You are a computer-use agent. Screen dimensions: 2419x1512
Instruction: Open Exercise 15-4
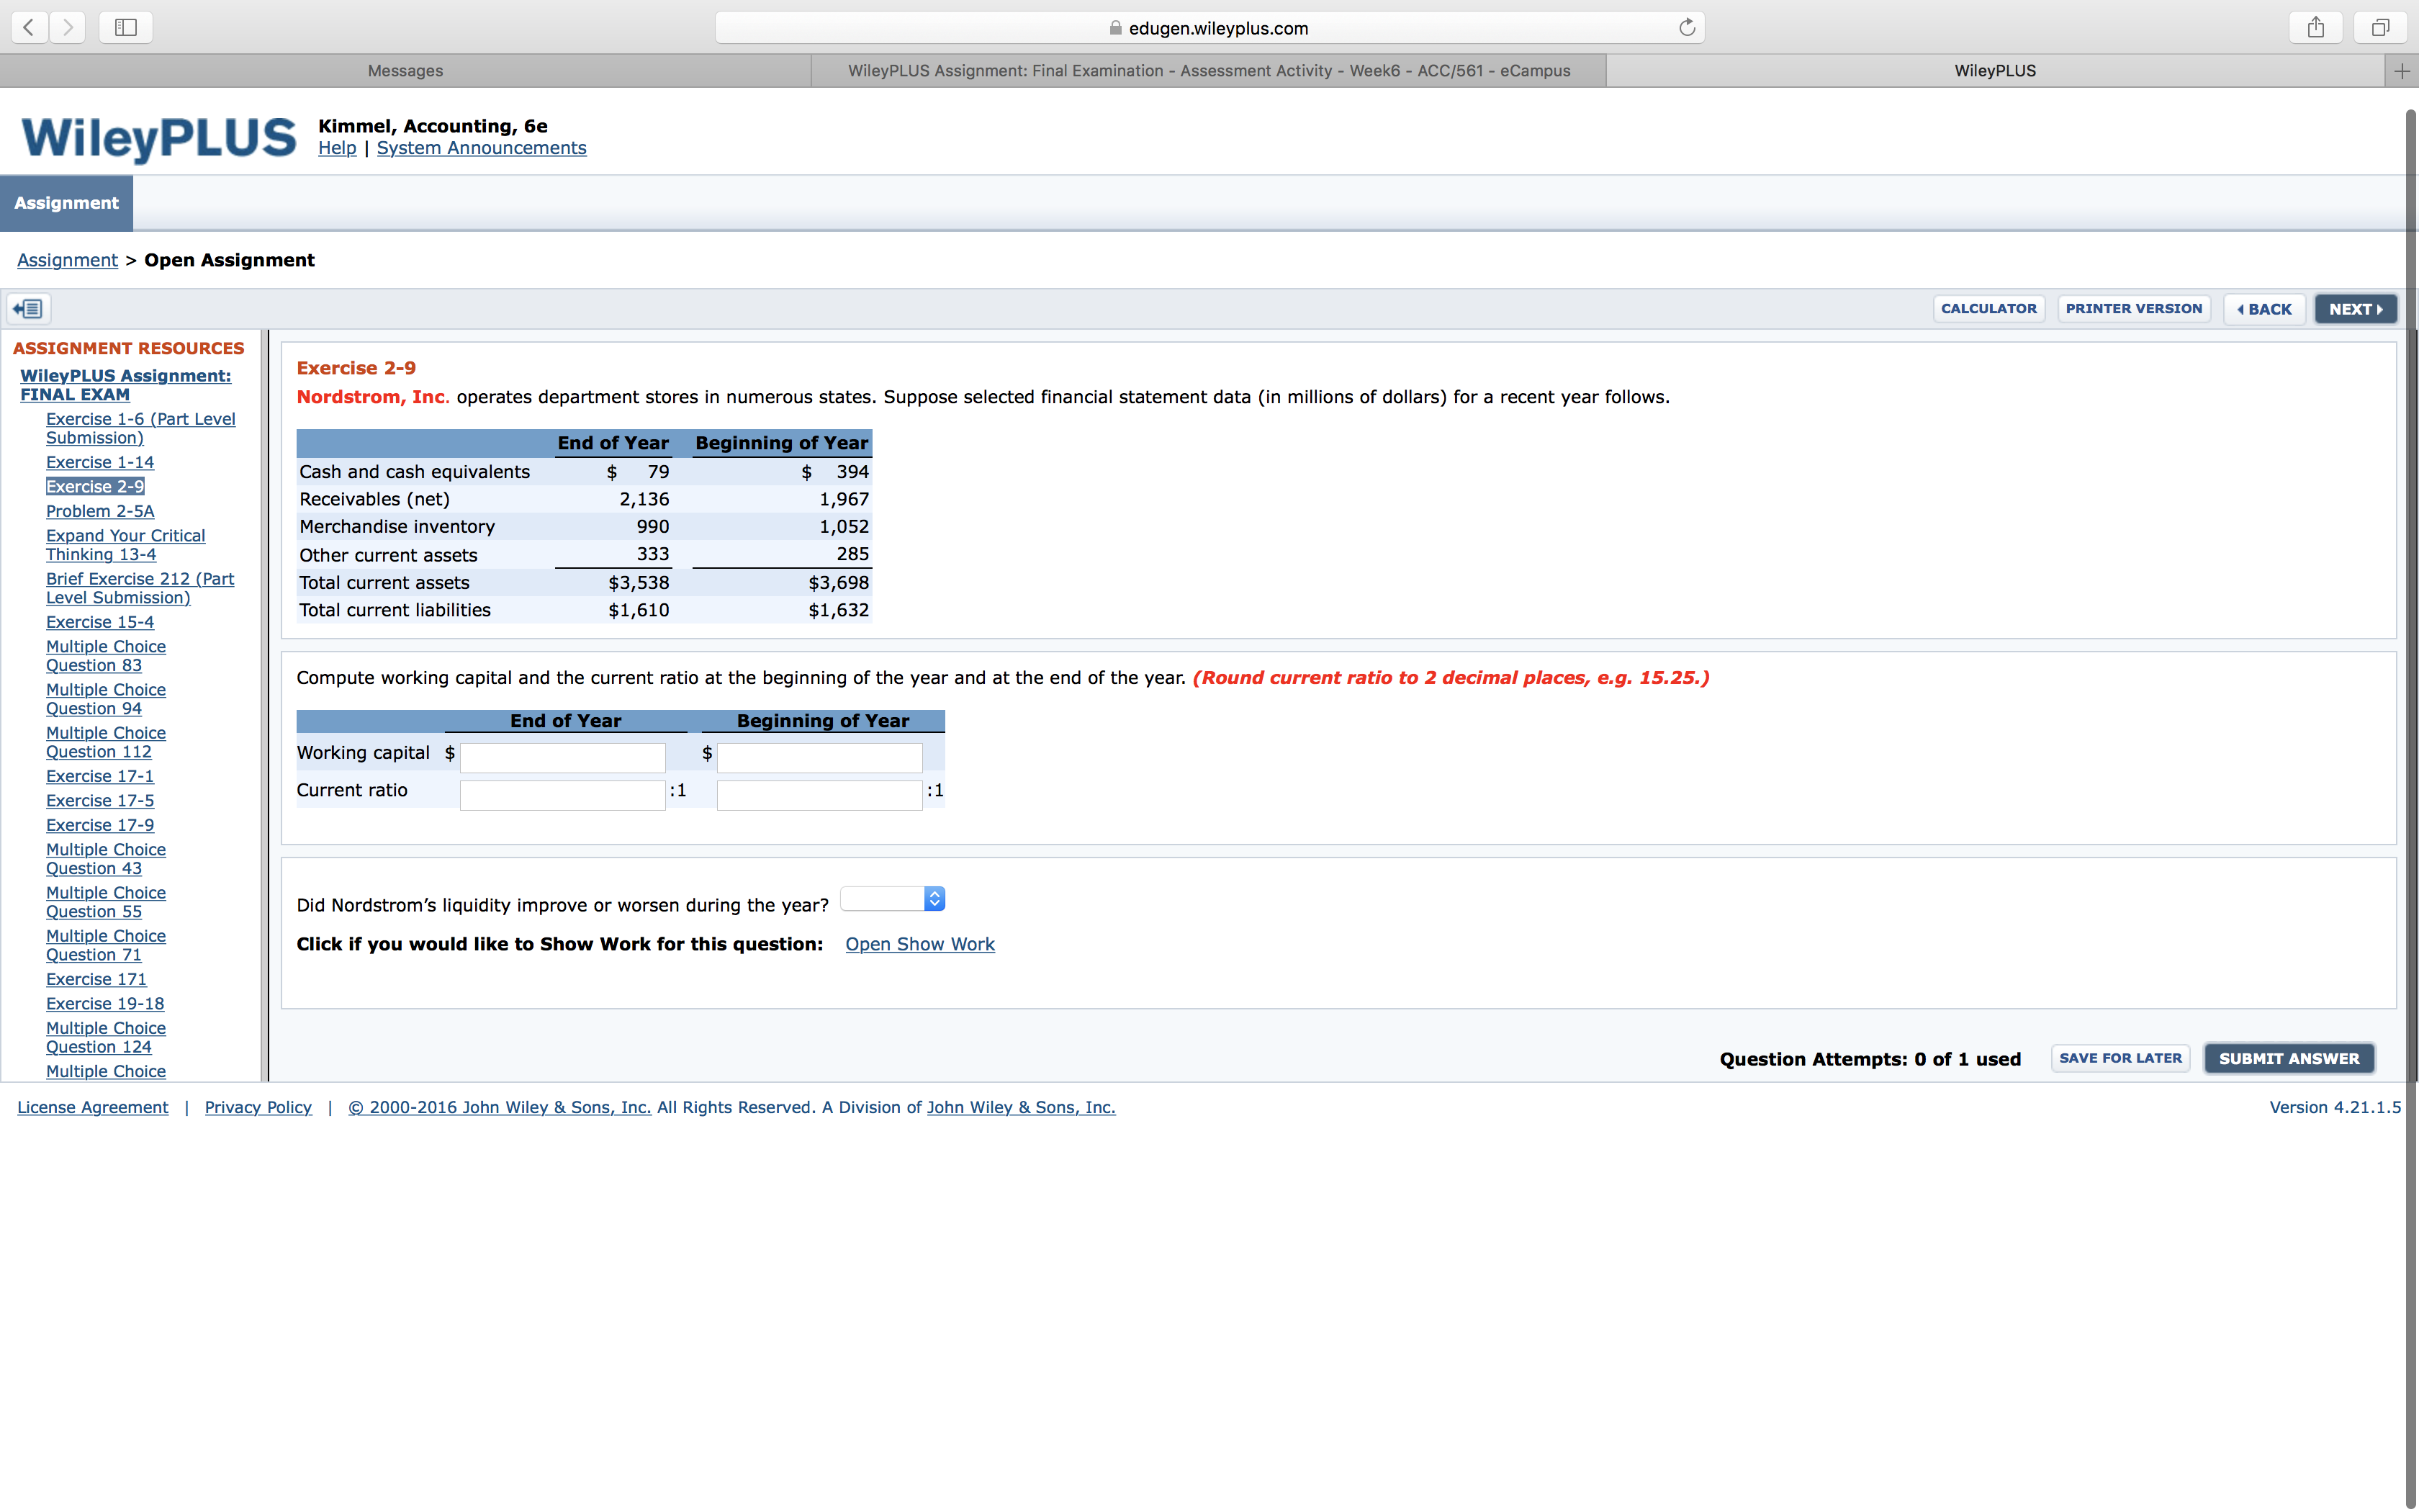pos(100,622)
